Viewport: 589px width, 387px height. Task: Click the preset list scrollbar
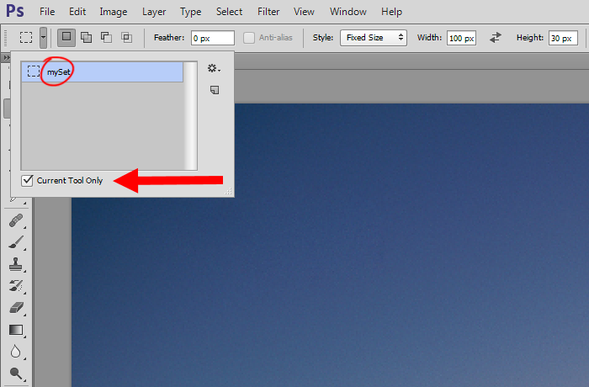[191, 116]
